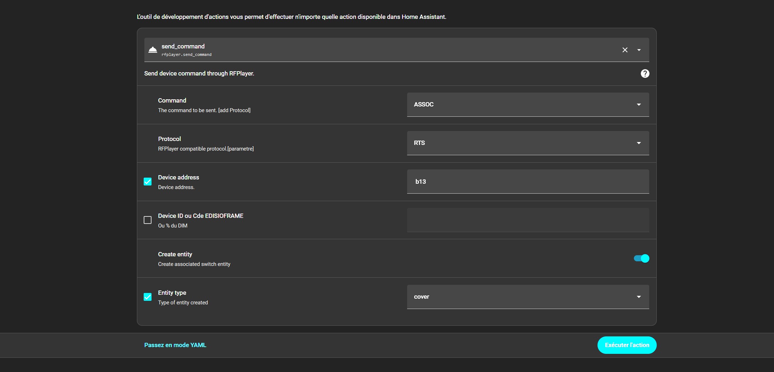Click the arrow icon in the RTS field
Viewport: 774px width, 372px height.
pyautogui.click(x=639, y=143)
